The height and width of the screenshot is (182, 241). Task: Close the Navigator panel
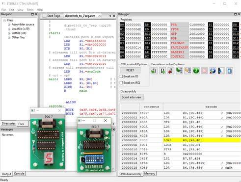coord(36,14)
